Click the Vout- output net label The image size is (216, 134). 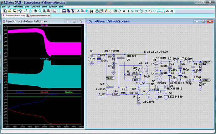click(207, 80)
